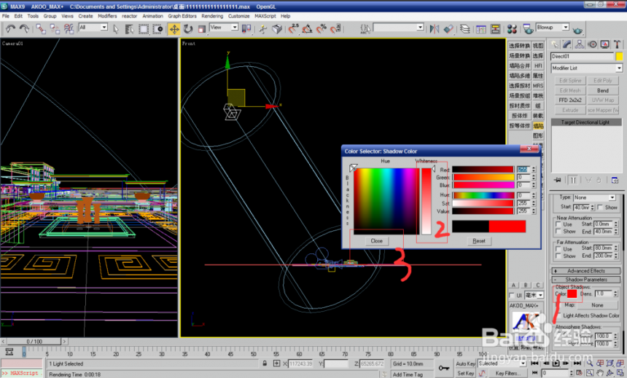The image size is (627, 378).
Task: Open the Layer Manager icon
Action: pos(464,29)
